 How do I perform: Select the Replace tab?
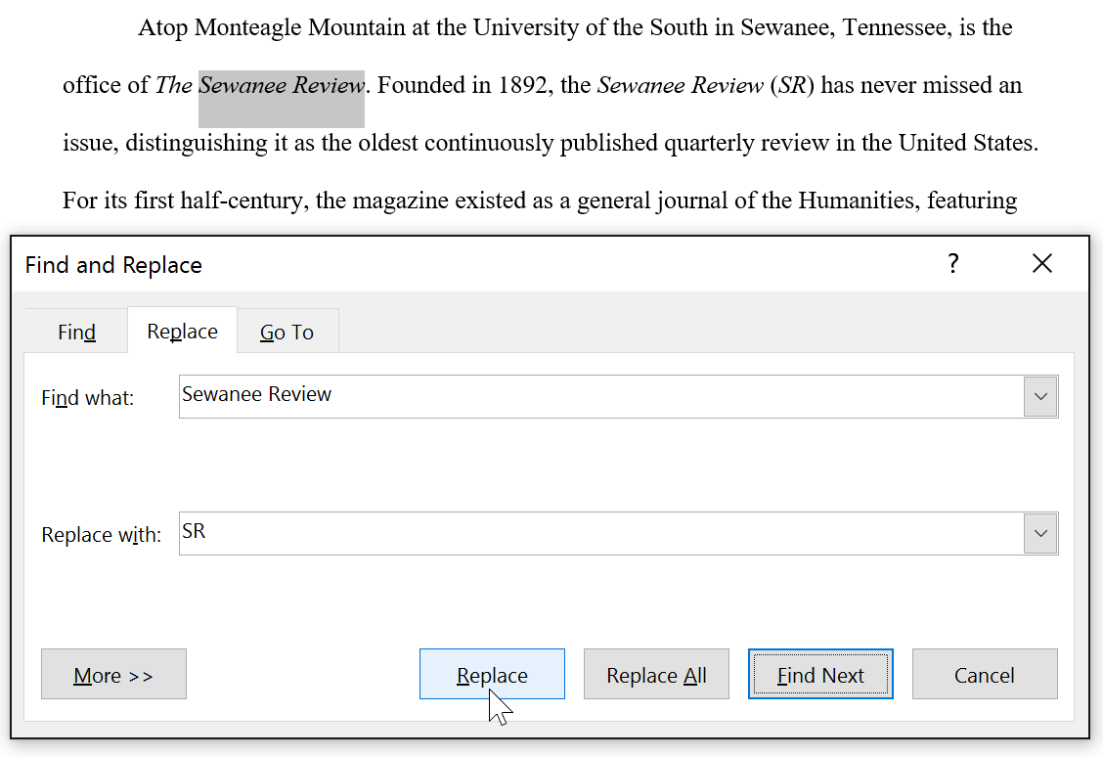[182, 331]
